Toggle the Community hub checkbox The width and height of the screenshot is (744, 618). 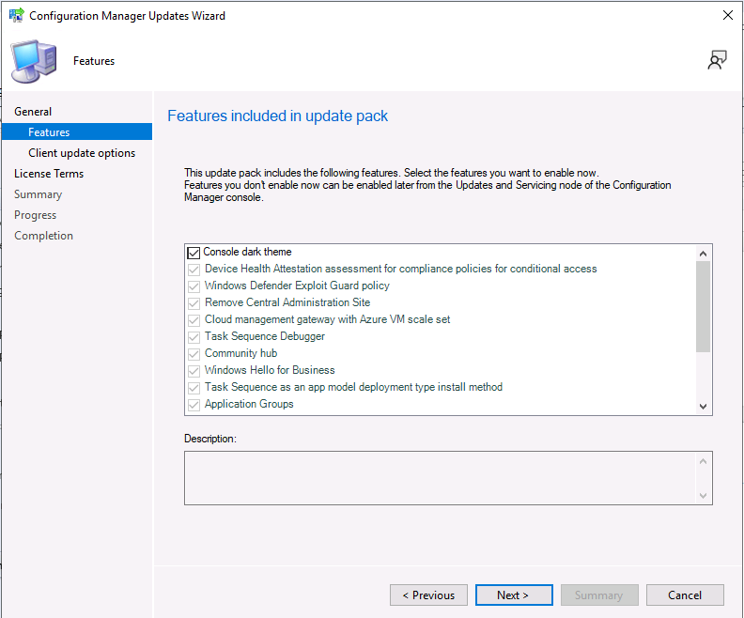click(194, 354)
